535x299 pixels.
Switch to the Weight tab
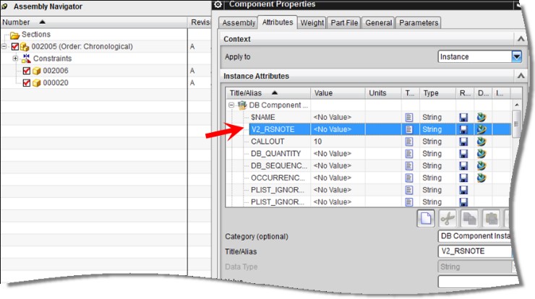pyautogui.click(x=312, y=22)
